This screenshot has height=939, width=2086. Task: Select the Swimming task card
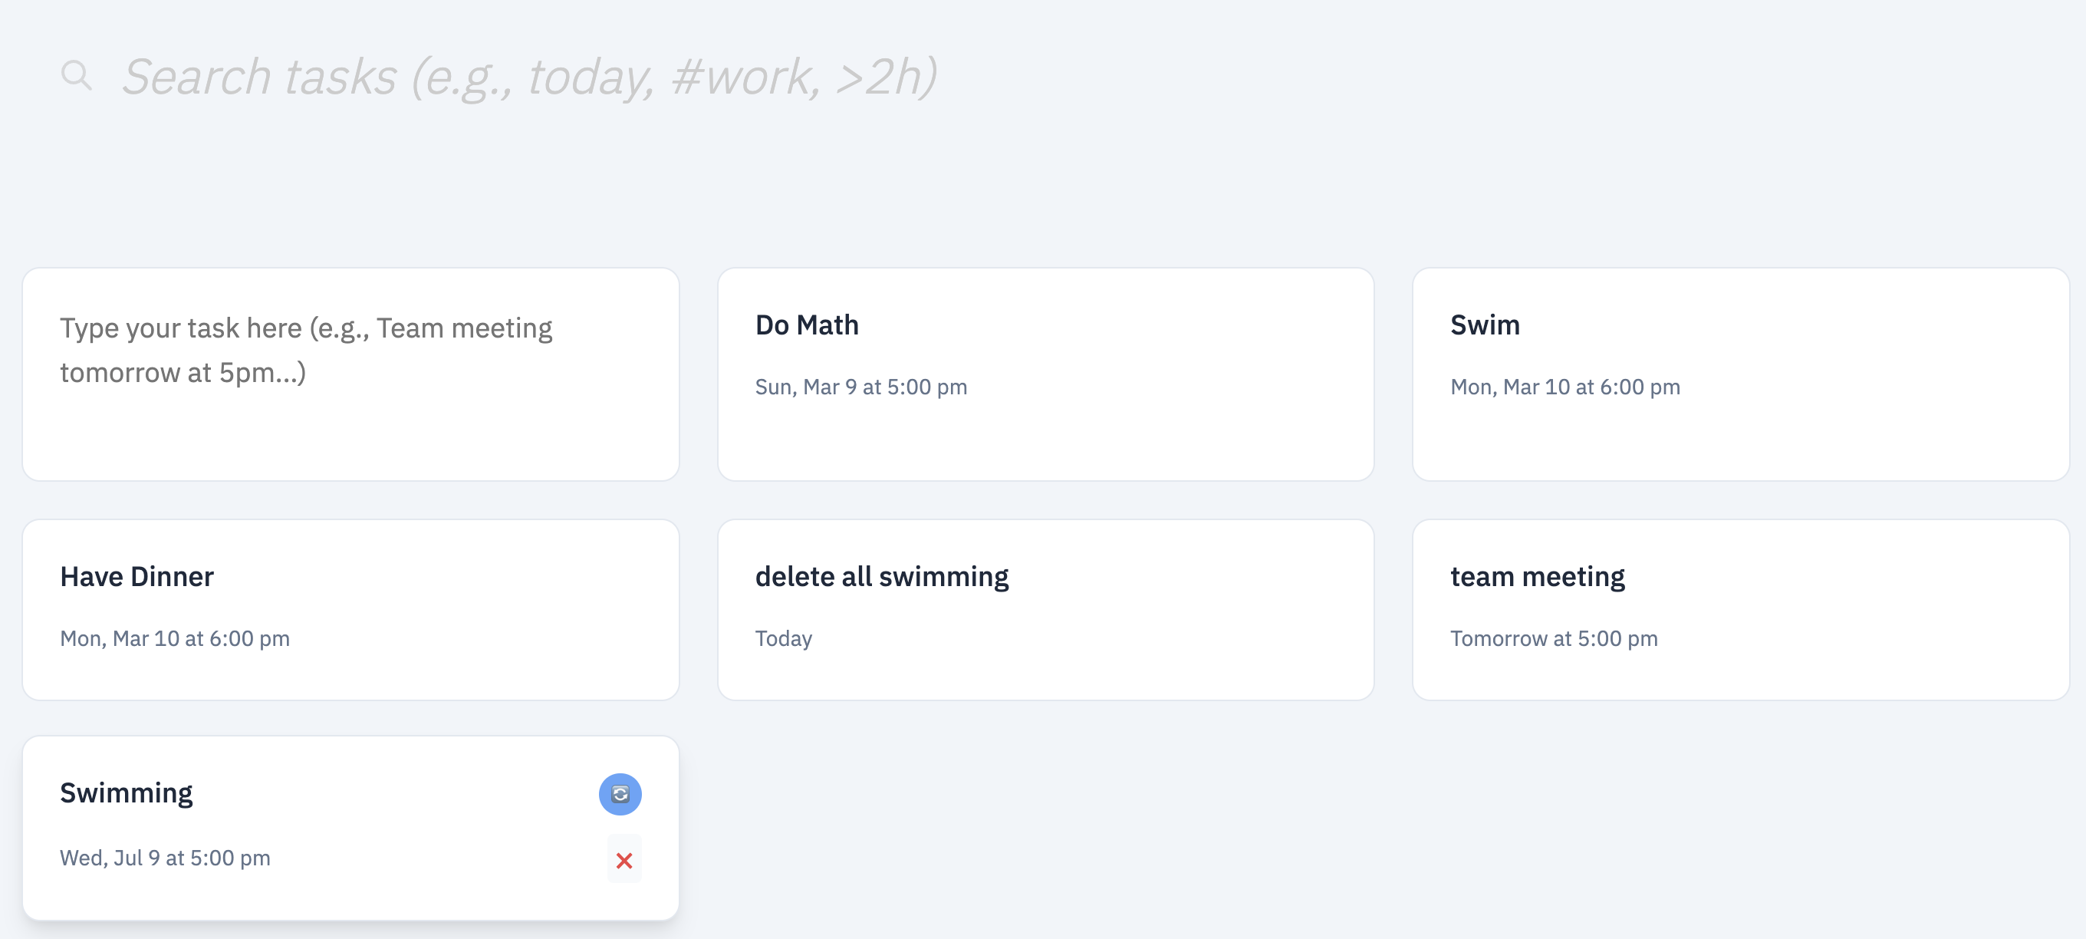pos(324,826)
